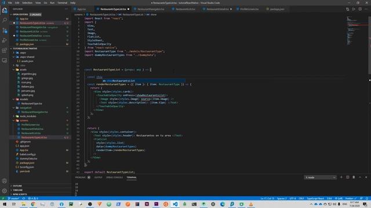This screenshot has width=371, height=208.
Task: Open the Windows Start menu
Action: click(5, 204)
